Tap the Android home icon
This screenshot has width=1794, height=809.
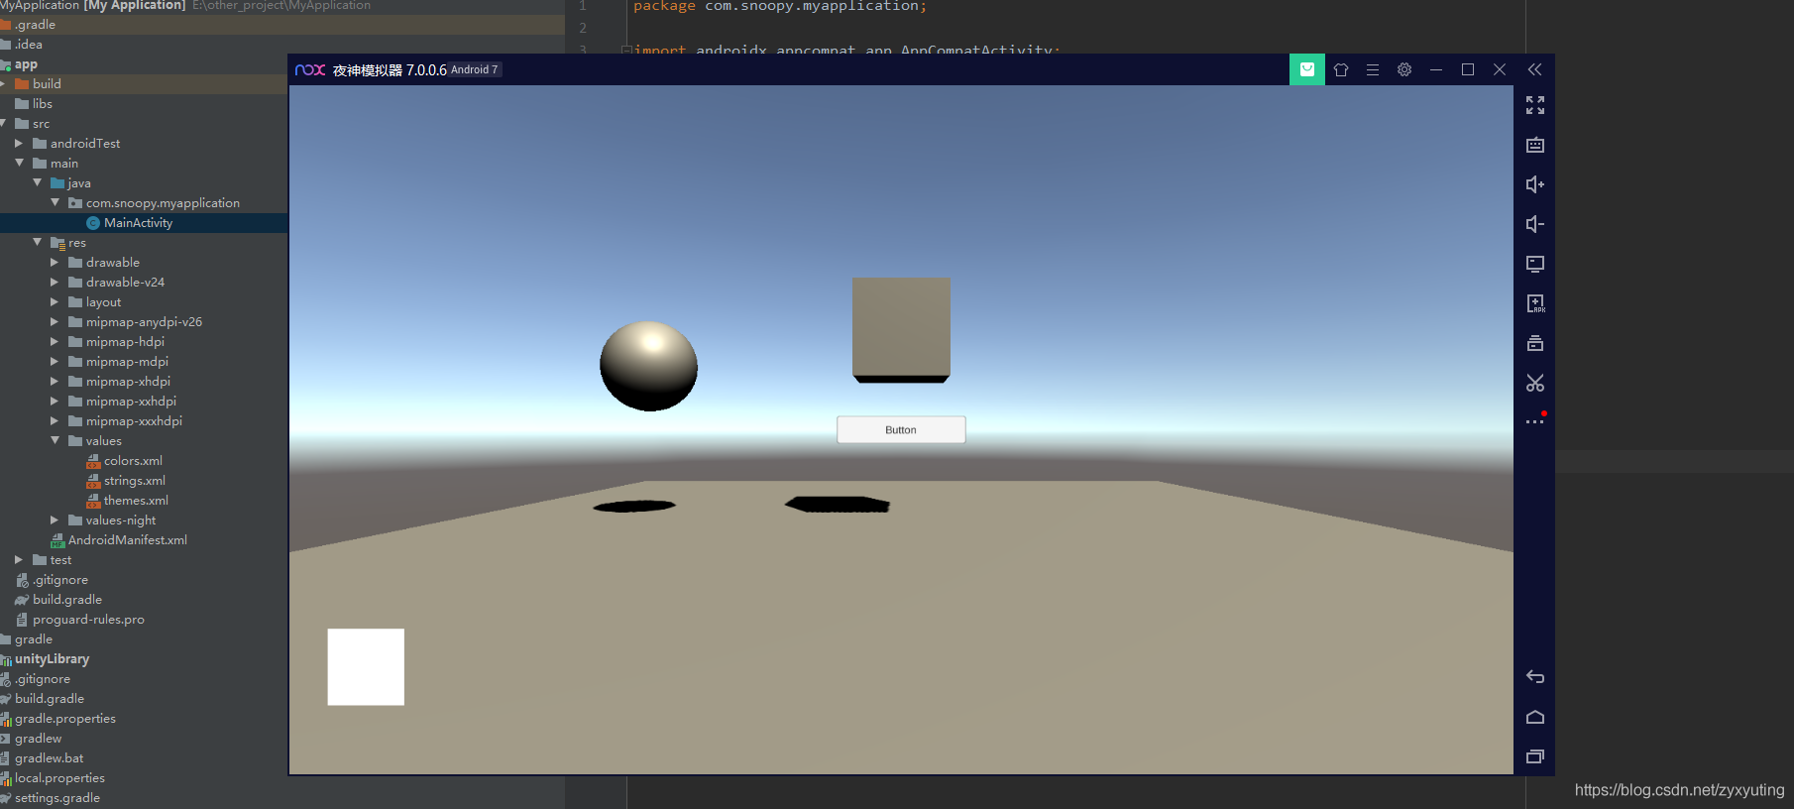point(1535,717)
